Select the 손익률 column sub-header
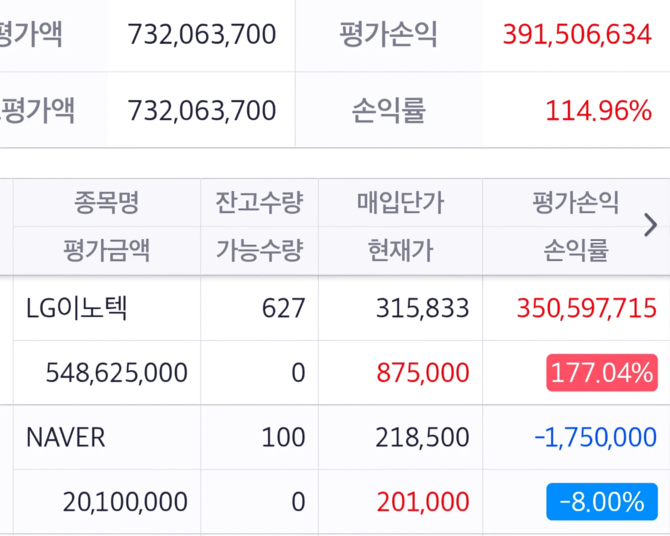670x536 pixels. pyautogui.click(x=576, y=250)
